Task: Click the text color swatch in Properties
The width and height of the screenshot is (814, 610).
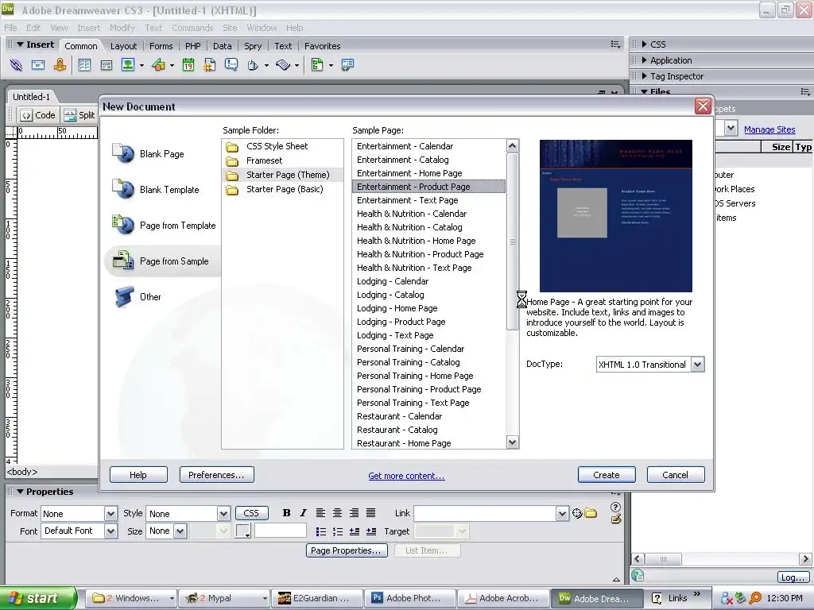Action: point(243,531)
